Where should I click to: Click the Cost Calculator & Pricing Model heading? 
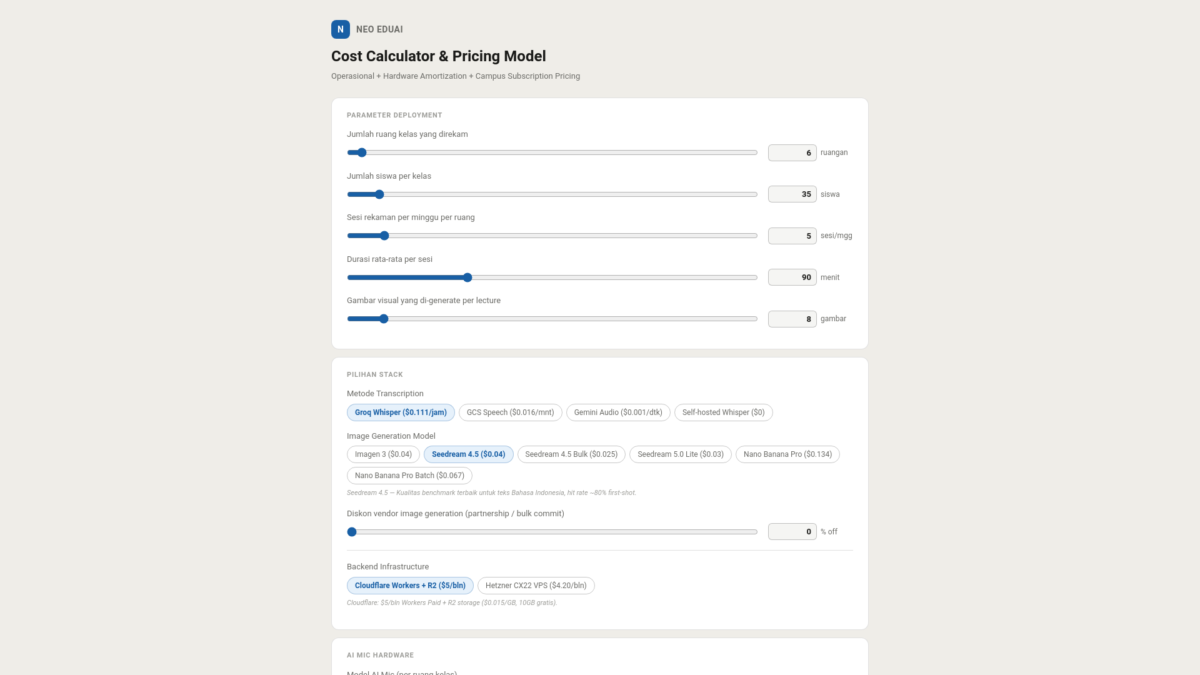click(438, 56)
